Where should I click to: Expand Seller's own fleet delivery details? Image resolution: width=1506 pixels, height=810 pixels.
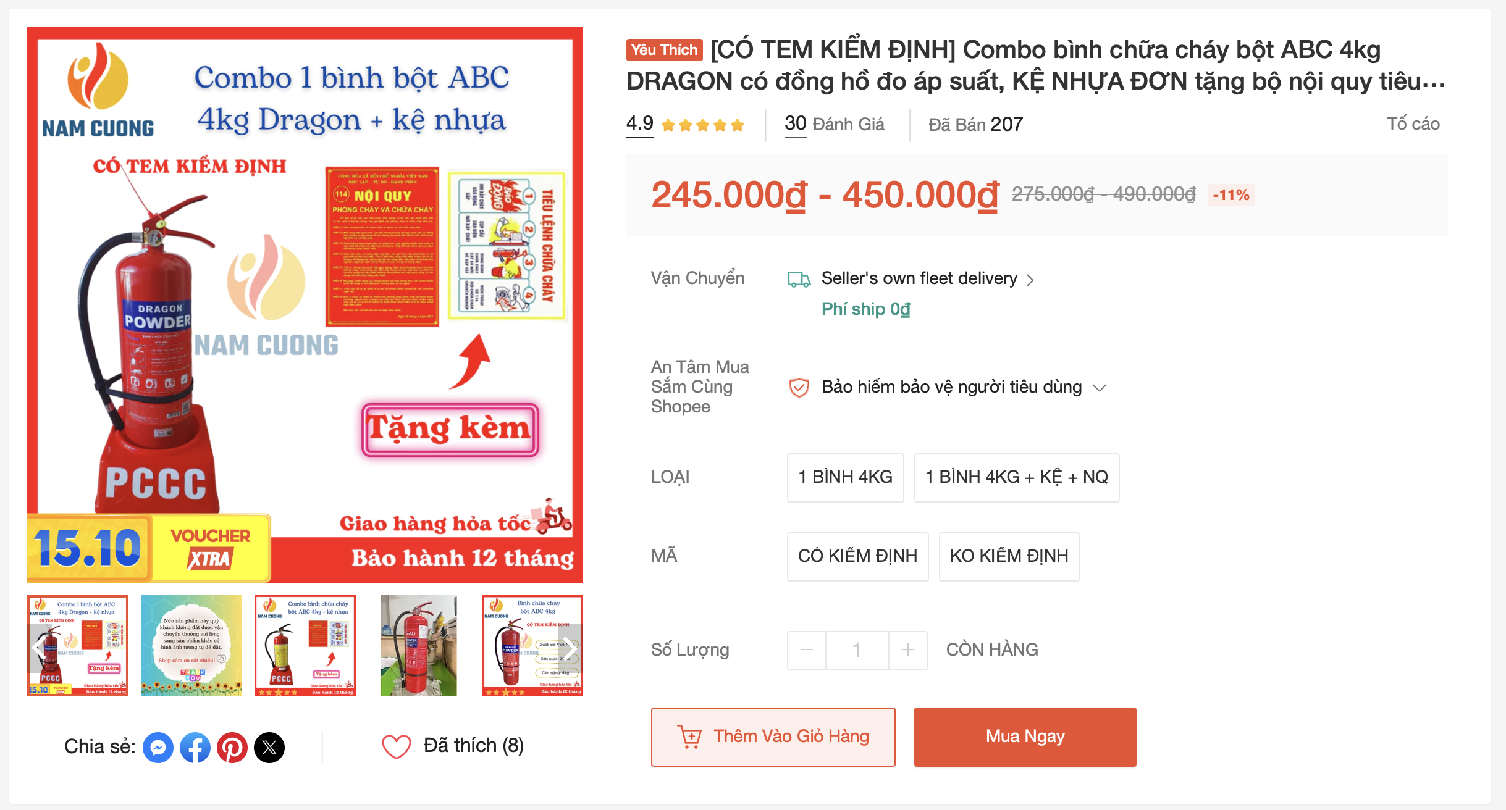click(1030, 280)
